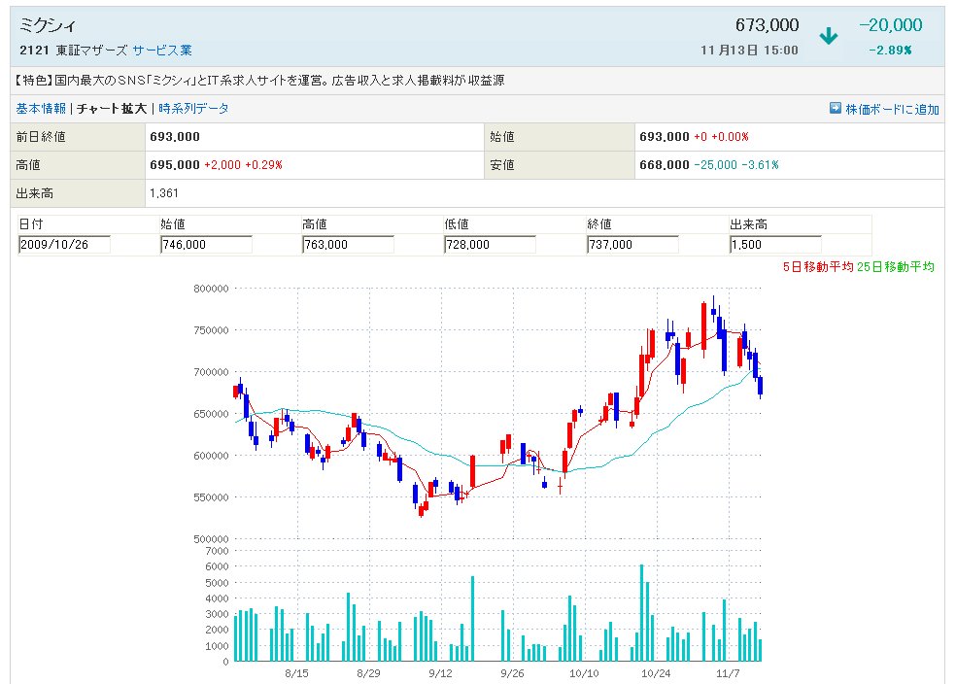Focus the 始値 field showing 746,000
This screenshot has height=684, width=956.
tap(206, 245)
